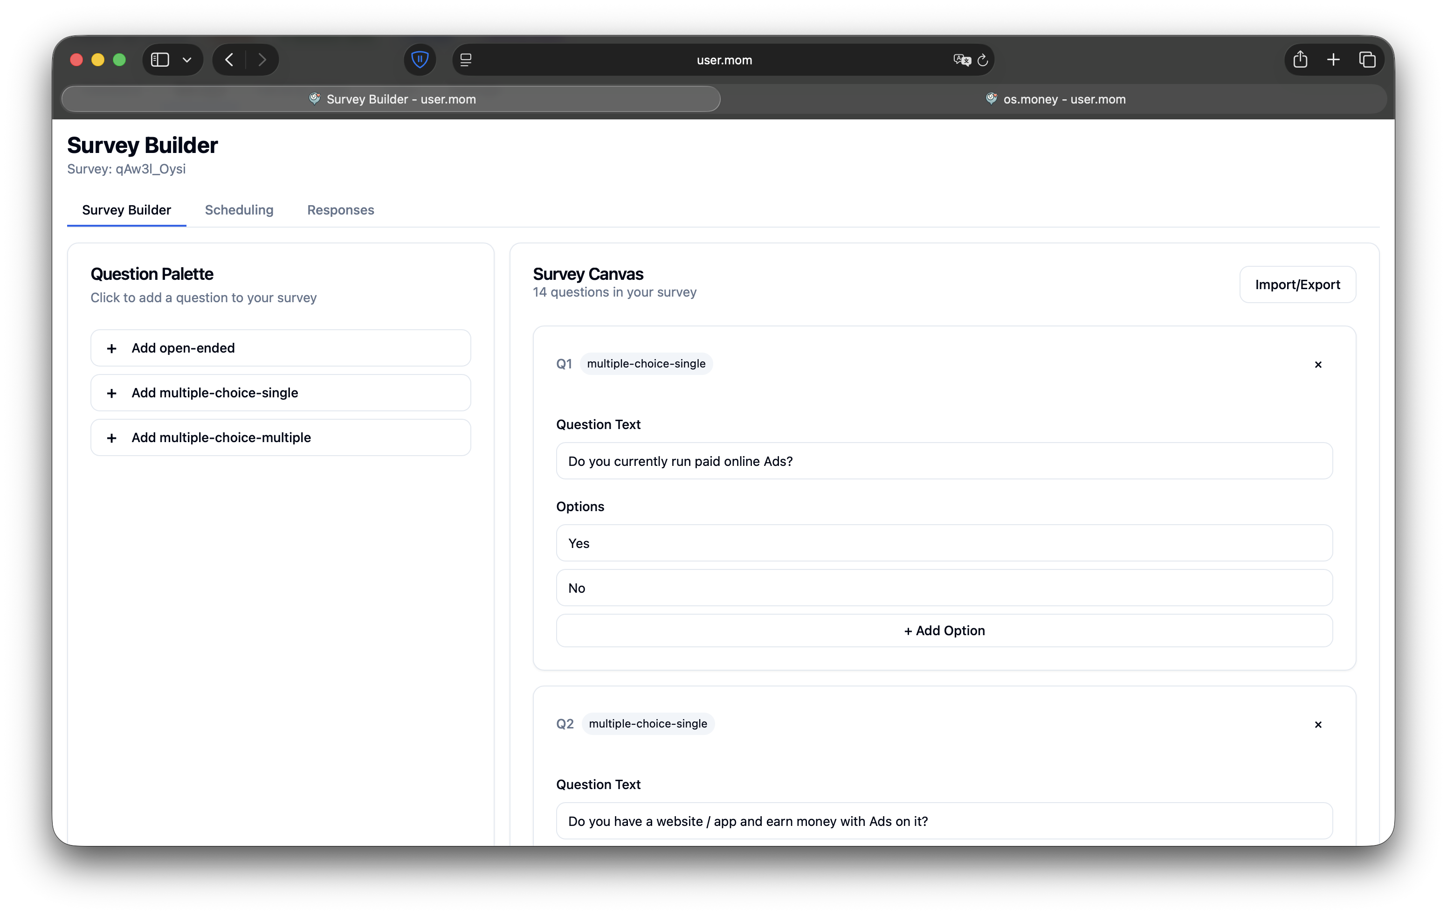Add a new option to Q1
The height and width of the screenshot is (915, 1447).
(x=944, y=631)
